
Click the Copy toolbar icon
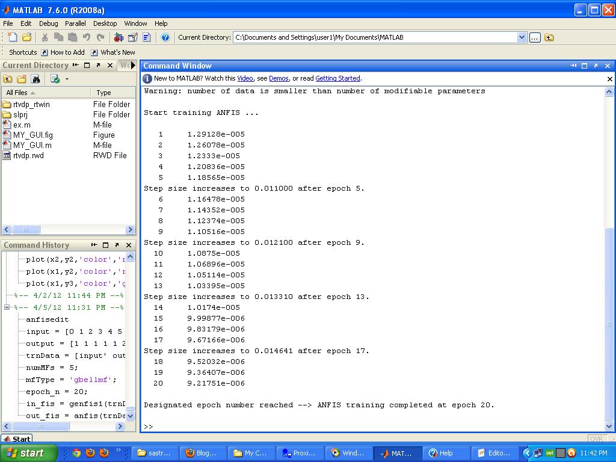[x=58, y=37]
